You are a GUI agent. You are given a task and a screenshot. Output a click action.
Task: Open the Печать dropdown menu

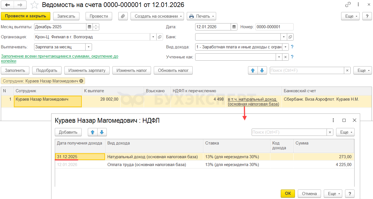(201, 16)
